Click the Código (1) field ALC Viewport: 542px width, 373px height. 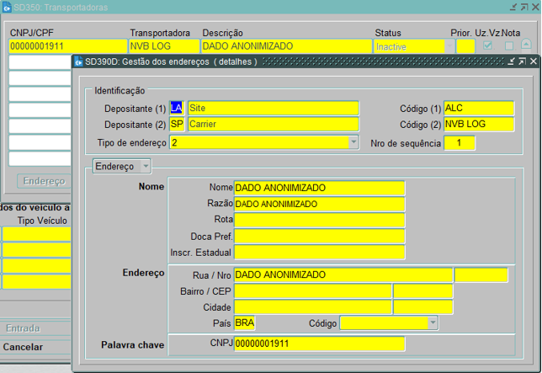click(479, 108)
